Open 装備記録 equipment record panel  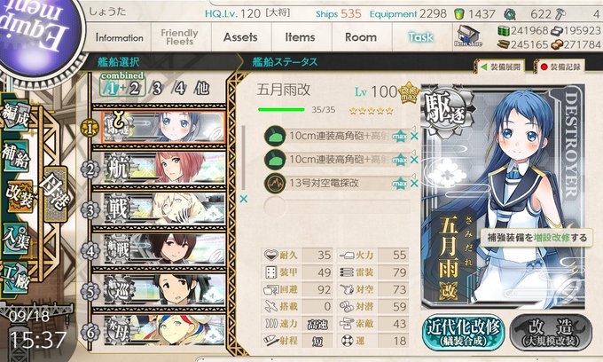coord(560,67)
